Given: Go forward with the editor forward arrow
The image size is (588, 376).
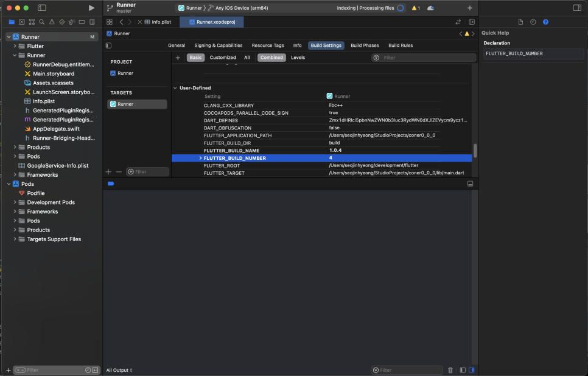Looking at the screenshot, I should click(130, 22).
